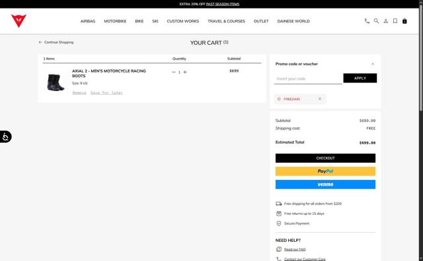Save the Axial 2 boots for later
The width and height of the screenshot is (423, 261).
(x=106, y=93)
